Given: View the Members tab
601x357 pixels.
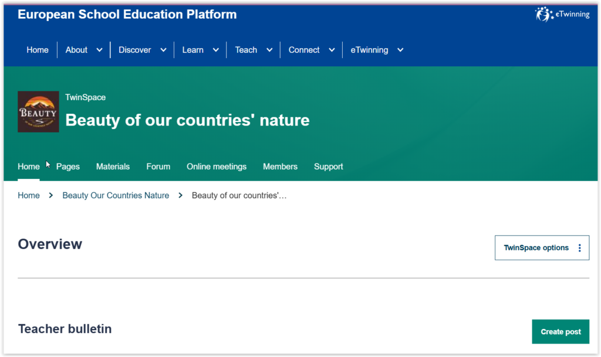Looking at the screenshot, I should pyautogui.click(x=280, y=167).
